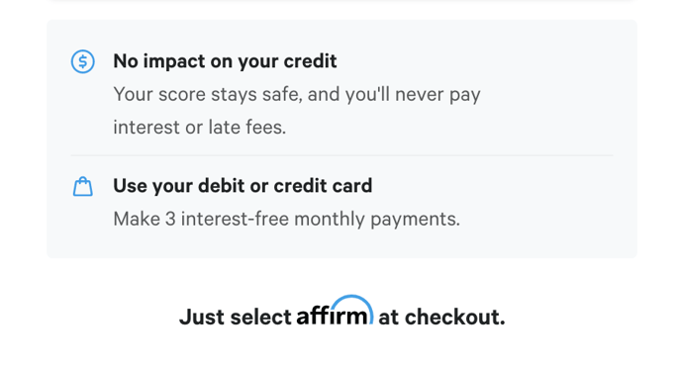Click the word "score" in the credit description

[x=182, y=95]
